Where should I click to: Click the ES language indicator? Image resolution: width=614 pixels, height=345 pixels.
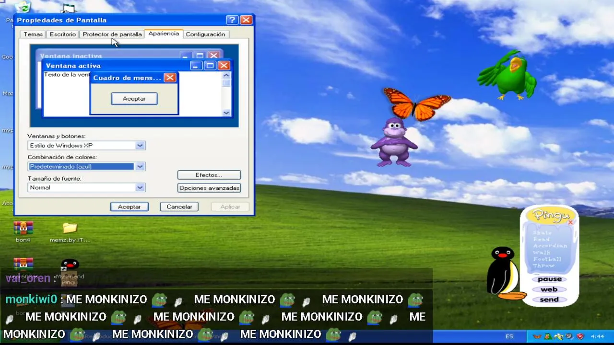pyautogui.click(x=509, y=336)
